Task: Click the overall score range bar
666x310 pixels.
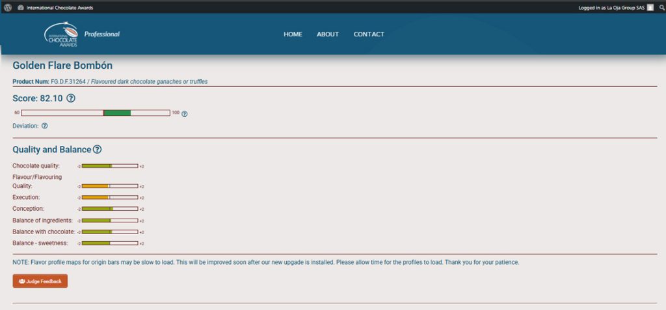Action: [96, 113]
